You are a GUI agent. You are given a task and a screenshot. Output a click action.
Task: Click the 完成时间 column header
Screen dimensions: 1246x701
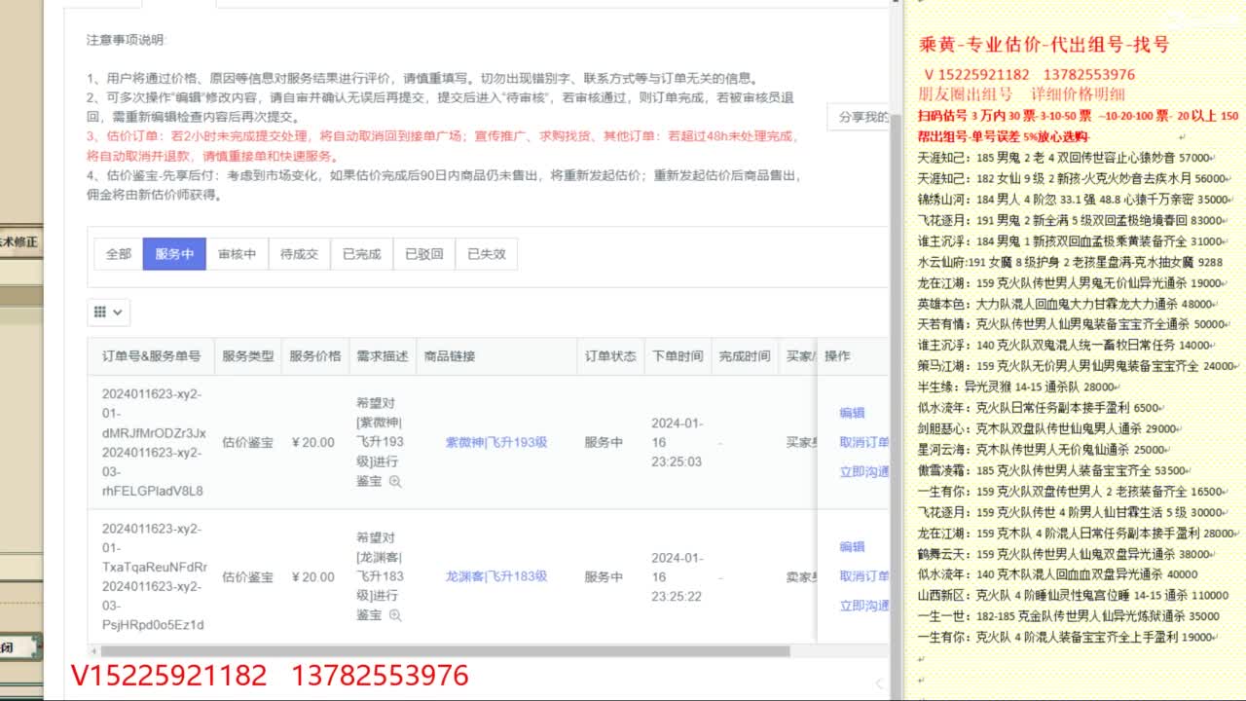click(745, 356)
